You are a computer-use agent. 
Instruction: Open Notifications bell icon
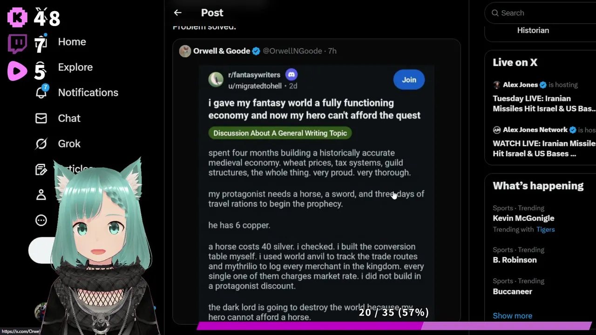(41, 92)
